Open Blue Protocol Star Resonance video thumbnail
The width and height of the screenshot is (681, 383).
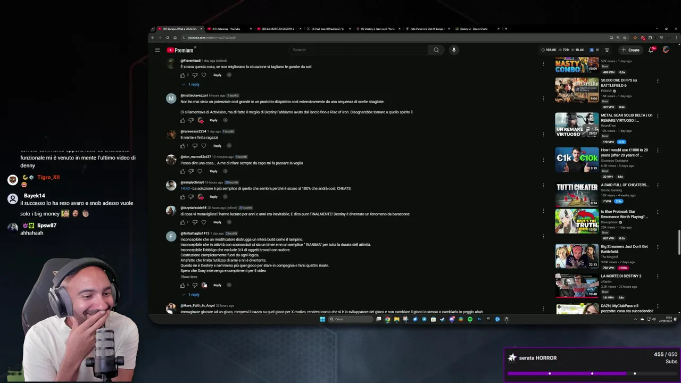(x=577, y=221)
